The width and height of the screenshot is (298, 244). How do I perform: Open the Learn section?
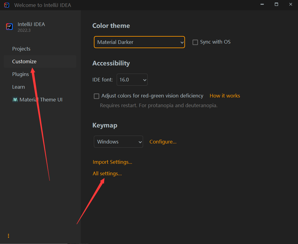pyautogui.click(x=19, y=87)
